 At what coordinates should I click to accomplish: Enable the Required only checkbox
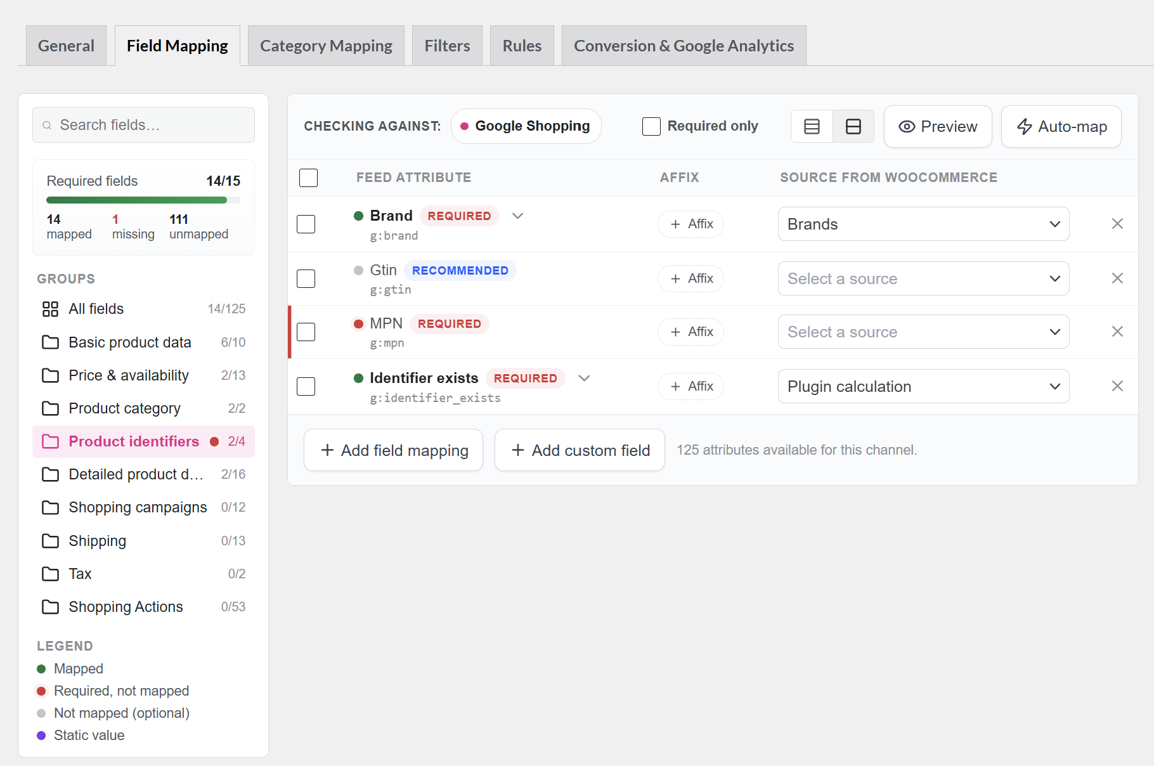(651, 126)
